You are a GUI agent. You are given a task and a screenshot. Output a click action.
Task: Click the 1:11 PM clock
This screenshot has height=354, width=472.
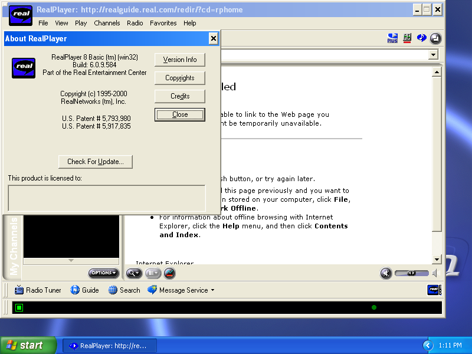pyautogui.click(x=450, y=345)
